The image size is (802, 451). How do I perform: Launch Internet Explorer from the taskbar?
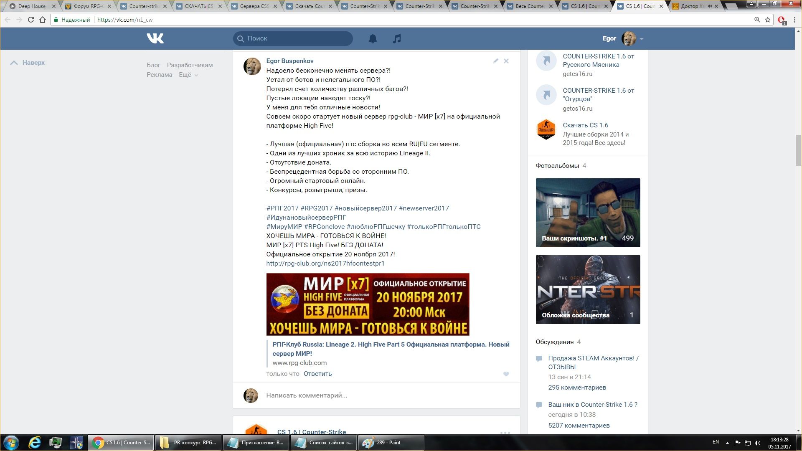35,443
